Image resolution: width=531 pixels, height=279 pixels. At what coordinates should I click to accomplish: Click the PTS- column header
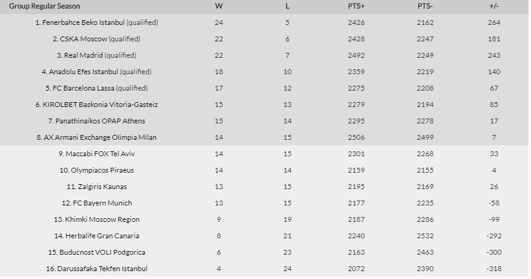[425, 6]
